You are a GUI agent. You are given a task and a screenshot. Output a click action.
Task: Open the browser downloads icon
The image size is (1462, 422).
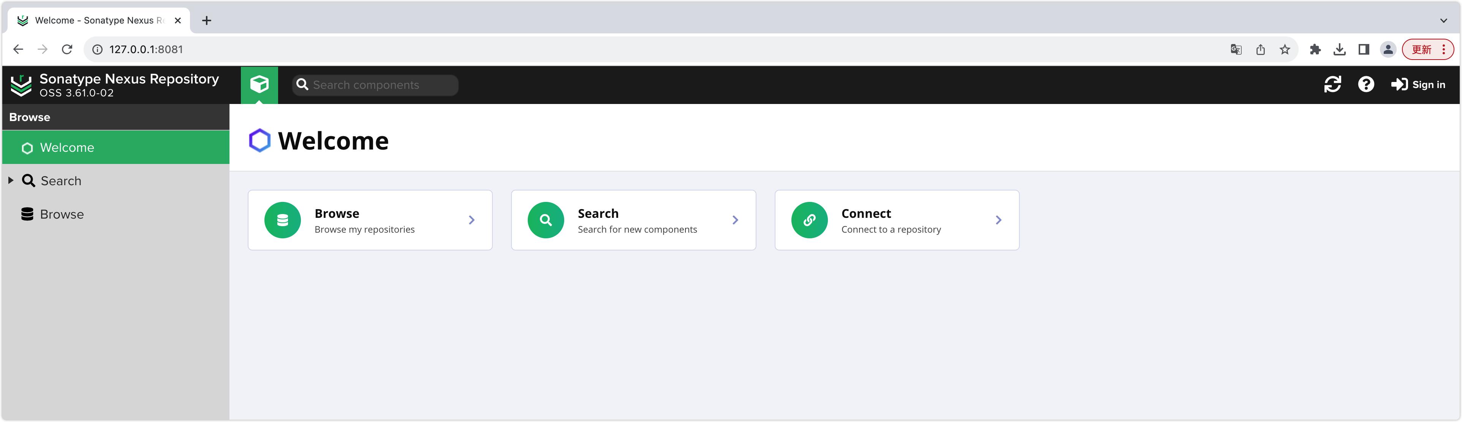click(x=1339, y=49)
